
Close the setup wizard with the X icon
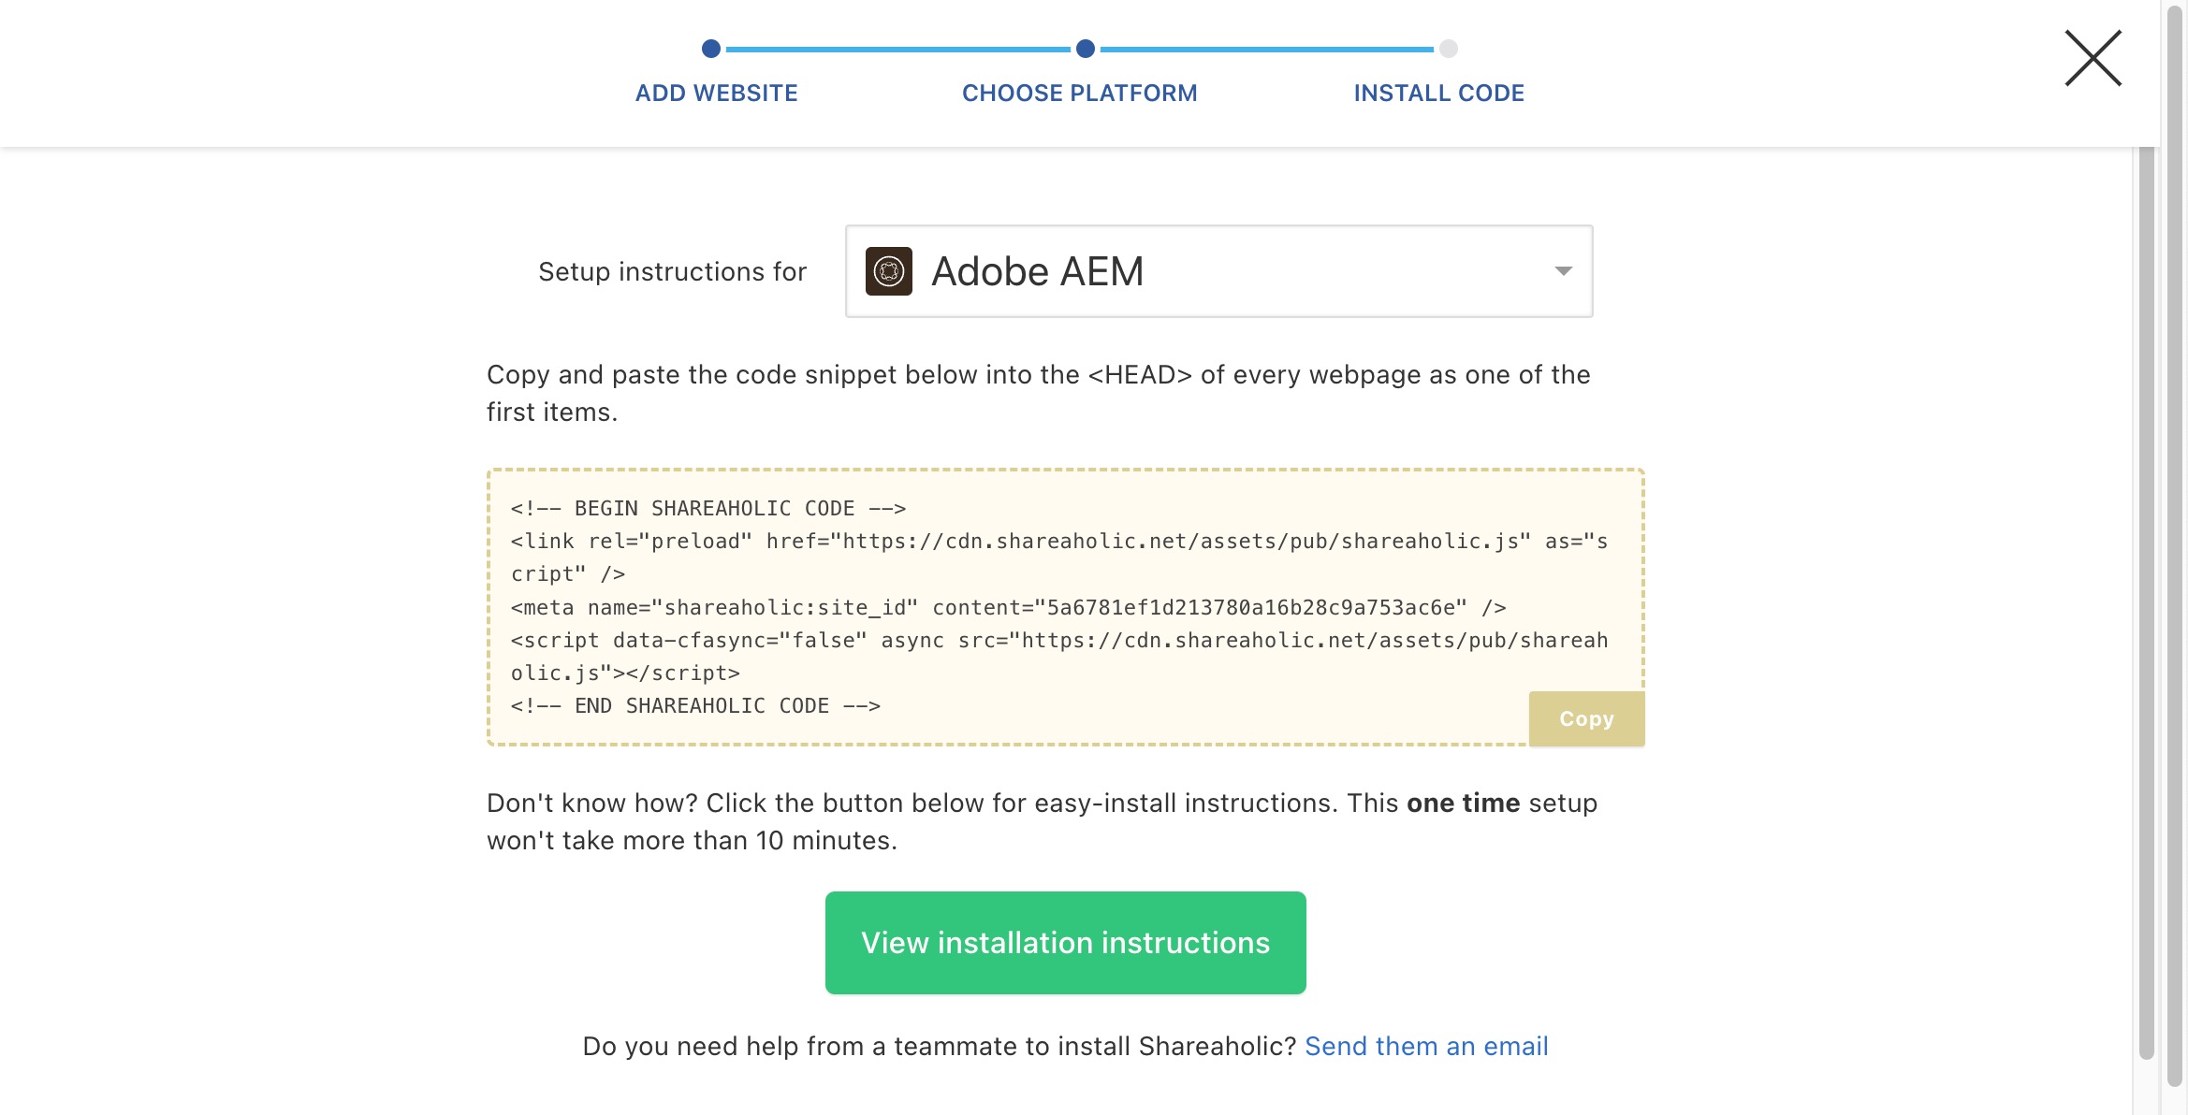[2093, 58]
